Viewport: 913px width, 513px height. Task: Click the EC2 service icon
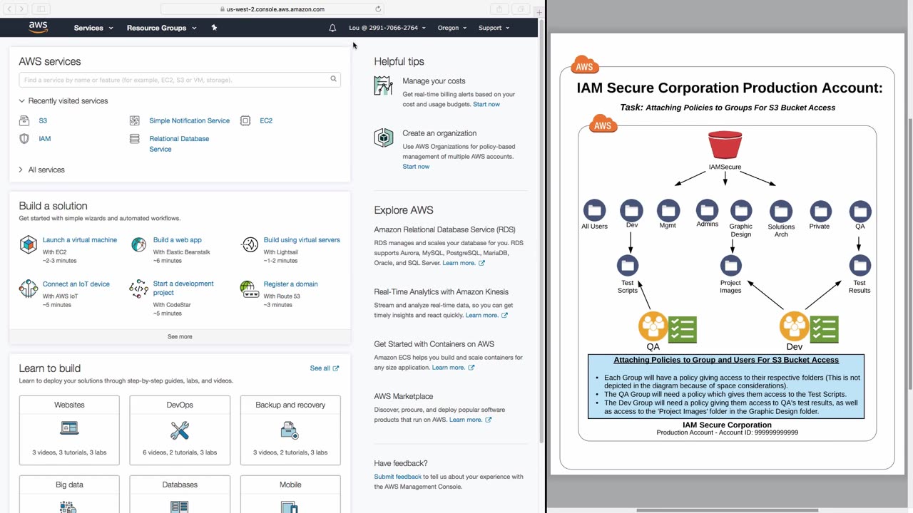pyautogui.click(x=245, y=121)
